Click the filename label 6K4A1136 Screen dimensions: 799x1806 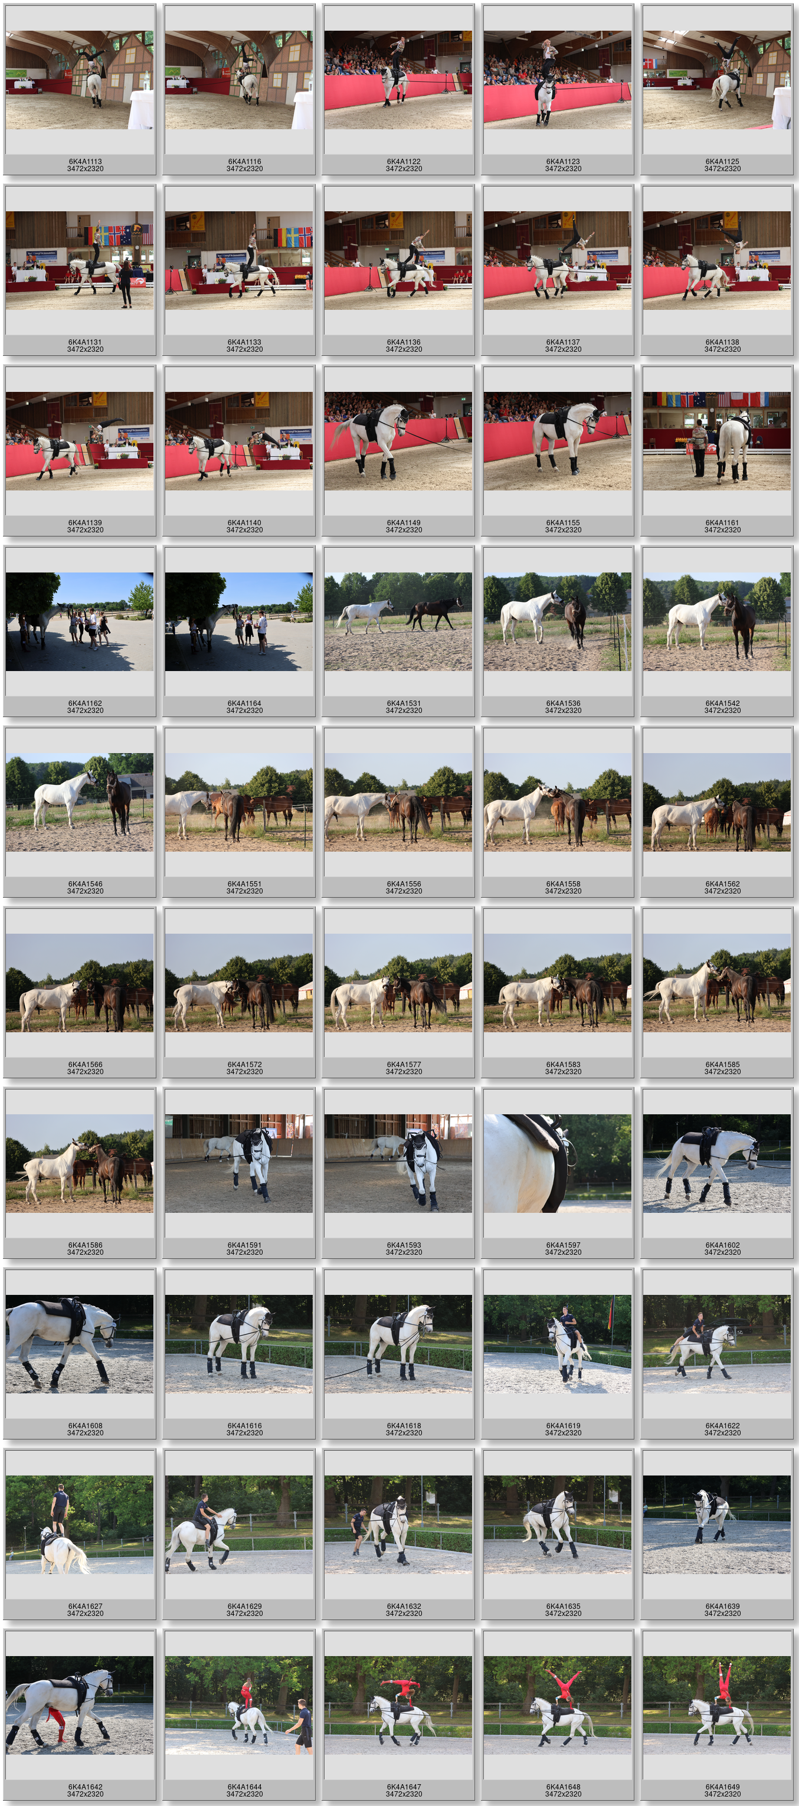(404, 342)
